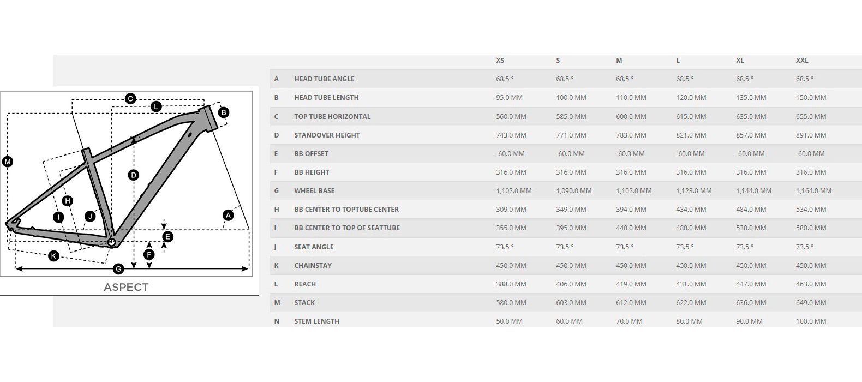
Task: Click the WHEEL BASE row label
Action: [x=314, y=191]
